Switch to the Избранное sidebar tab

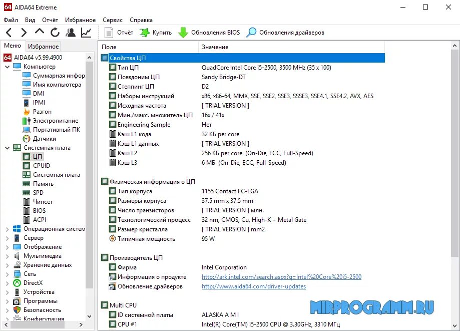coord(44,47)
